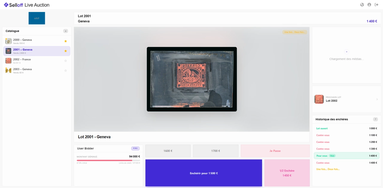Favorite lot 2002 – France with star

coord(66,61)
